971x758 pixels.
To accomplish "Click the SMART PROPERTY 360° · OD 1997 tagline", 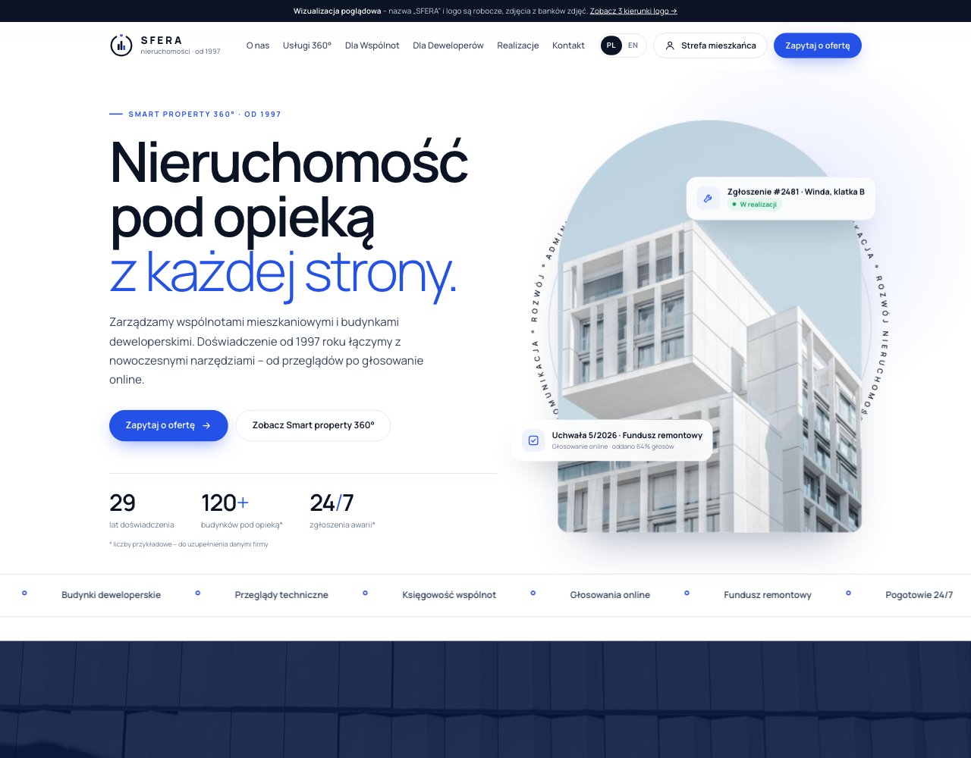I will (x=205, y=114).
